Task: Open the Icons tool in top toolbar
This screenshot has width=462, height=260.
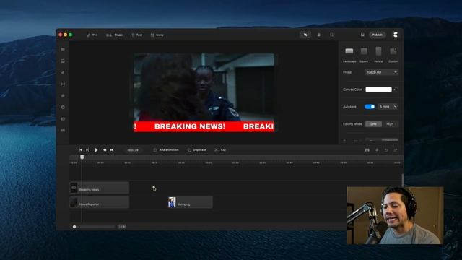Action: 157,35
